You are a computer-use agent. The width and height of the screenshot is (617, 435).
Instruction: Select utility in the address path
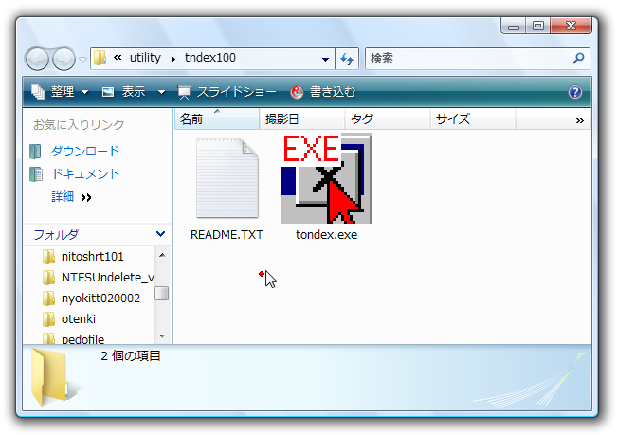tap(145, 58)
